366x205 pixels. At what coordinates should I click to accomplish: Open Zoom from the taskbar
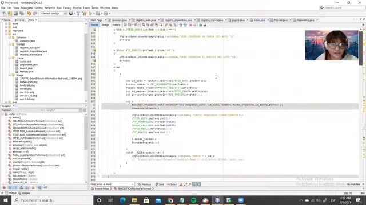tap(241, 200)
